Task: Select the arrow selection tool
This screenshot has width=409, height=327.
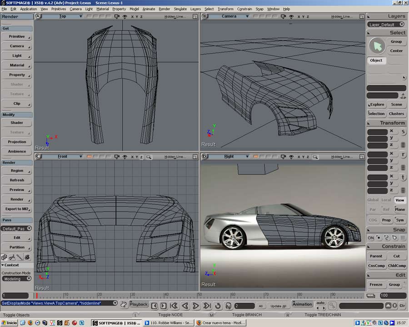Action: pos(377,46)
